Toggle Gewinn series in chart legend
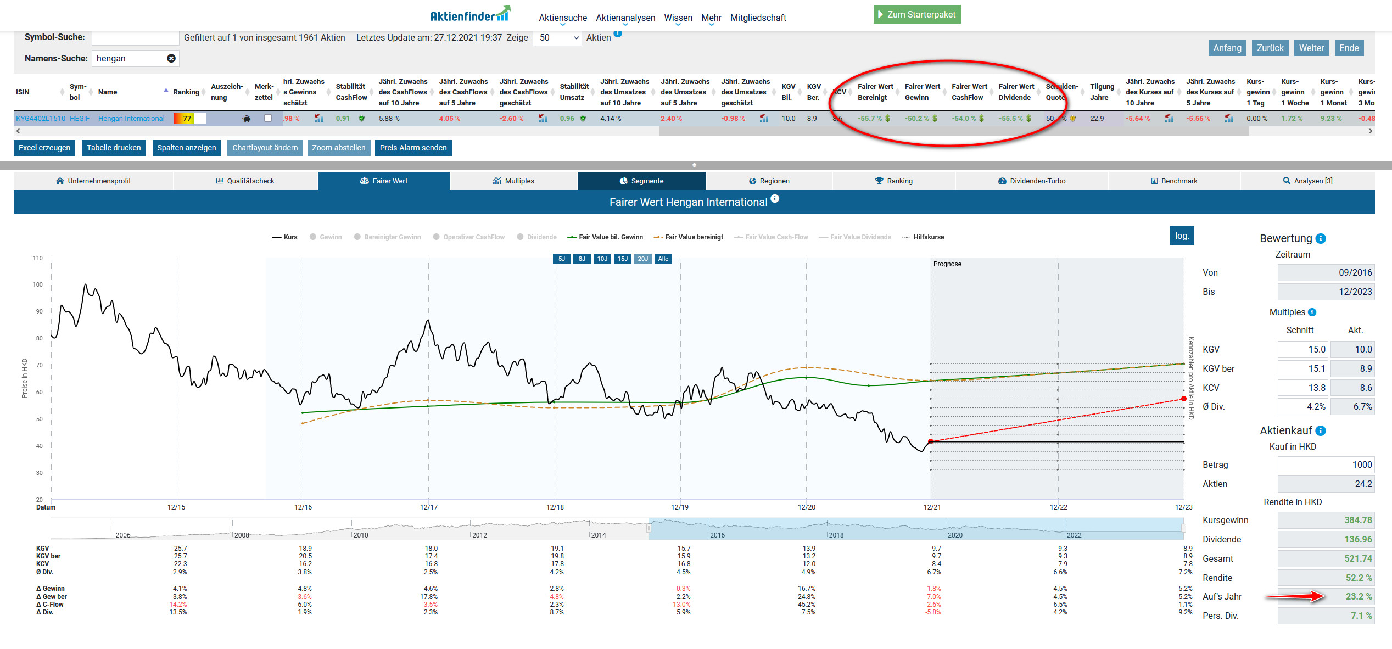The height and width of the screenshot is (649, 1392). coord(325,237)
